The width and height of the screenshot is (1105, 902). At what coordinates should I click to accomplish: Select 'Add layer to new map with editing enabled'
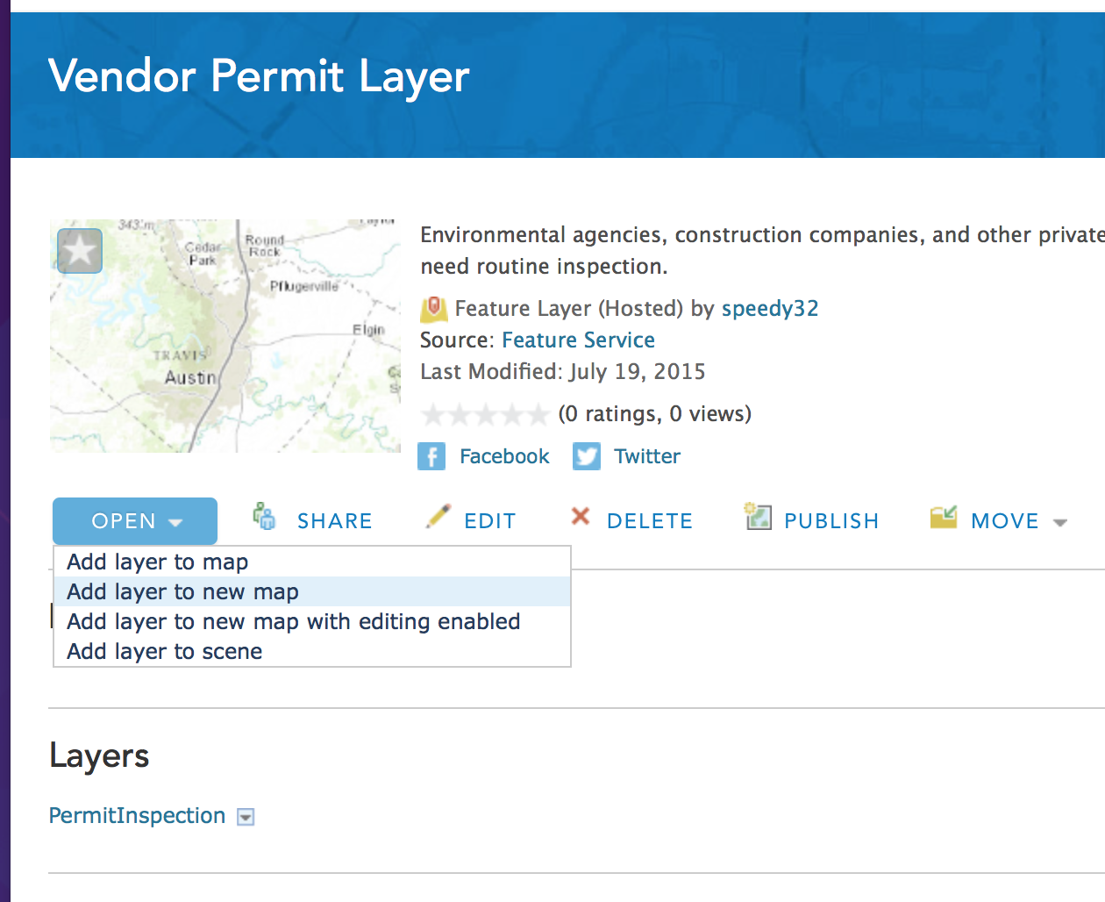click(x=293, y=621)
